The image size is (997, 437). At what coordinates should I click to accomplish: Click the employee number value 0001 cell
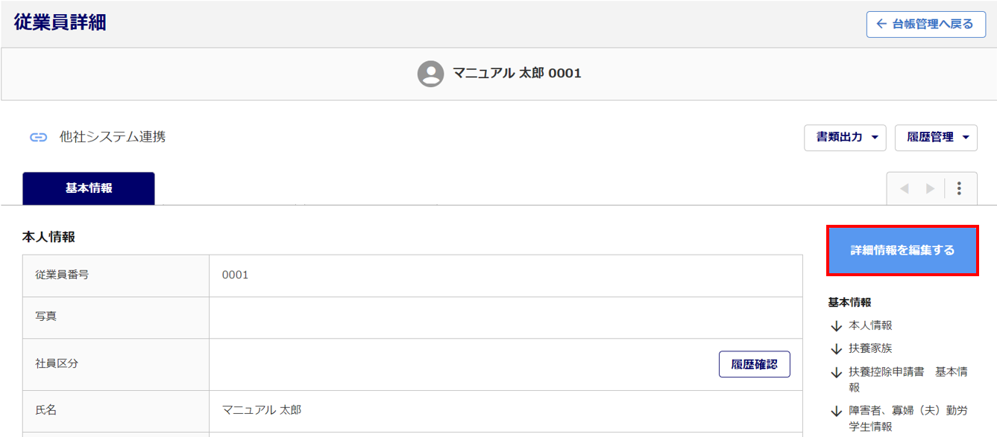pyautogui.click(x=506, y=275)
